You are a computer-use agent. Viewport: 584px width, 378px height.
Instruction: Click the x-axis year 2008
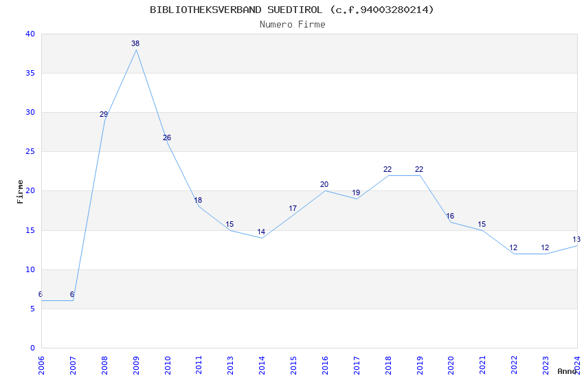tap(104, 365)
